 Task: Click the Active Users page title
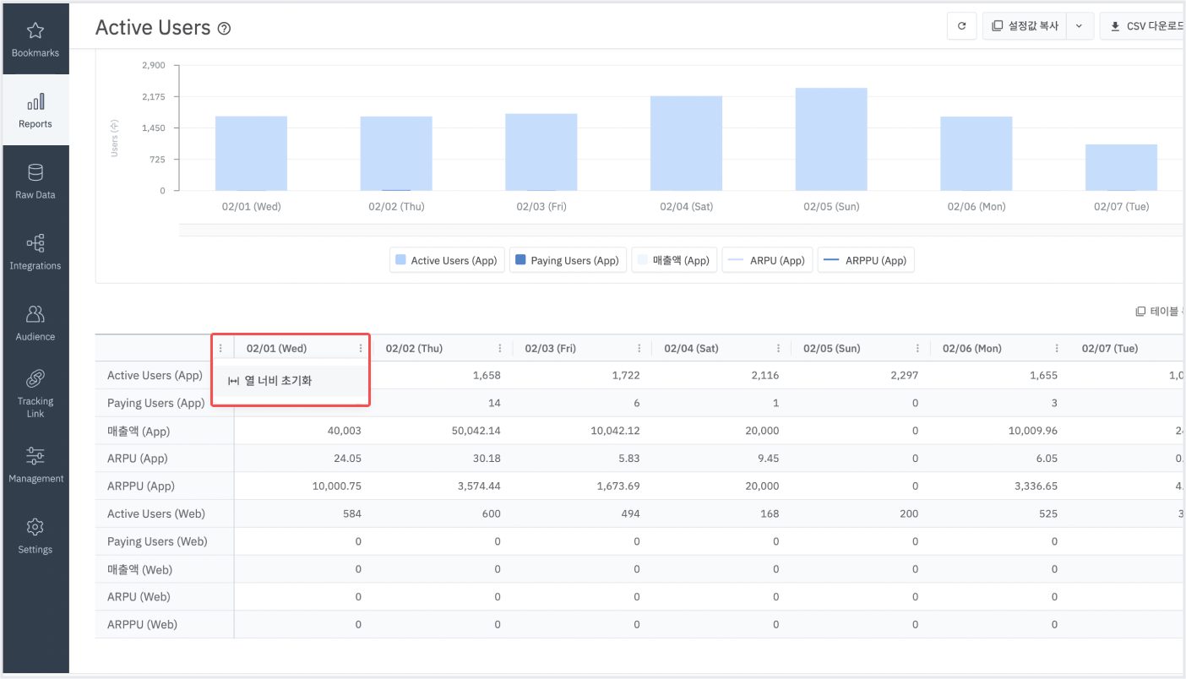(x=153, y=28)
